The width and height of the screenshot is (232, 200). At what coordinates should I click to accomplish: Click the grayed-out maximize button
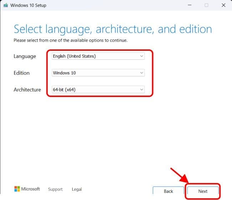(x=206, y=5)
